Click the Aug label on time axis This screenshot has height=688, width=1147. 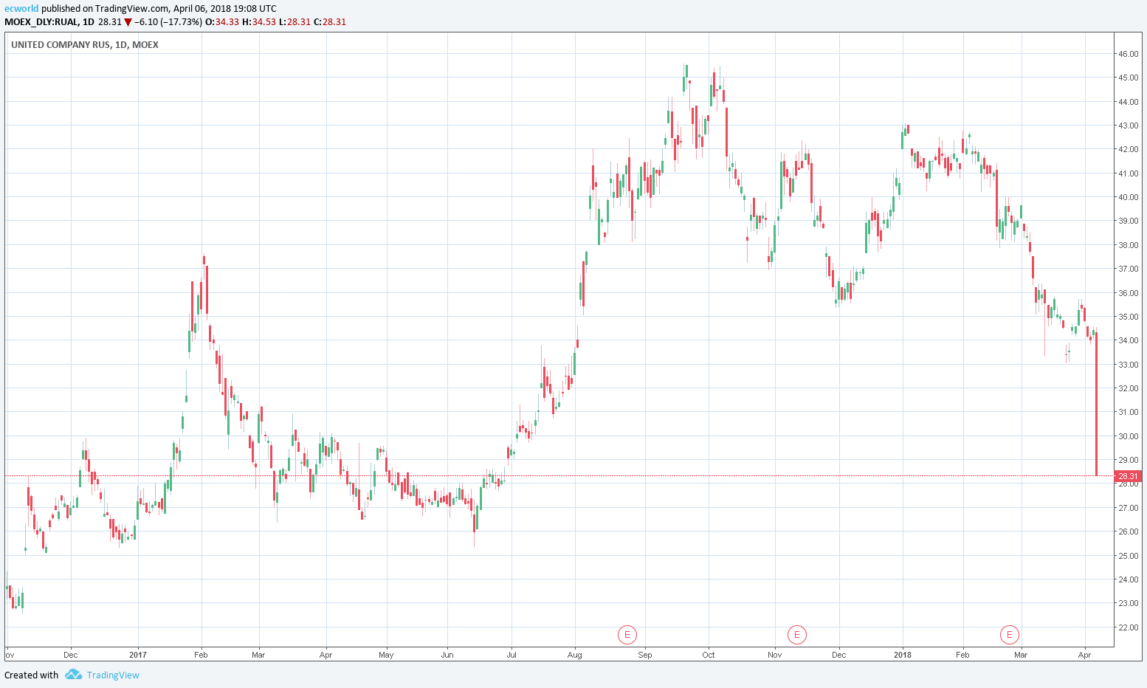(x=575, y=655)
